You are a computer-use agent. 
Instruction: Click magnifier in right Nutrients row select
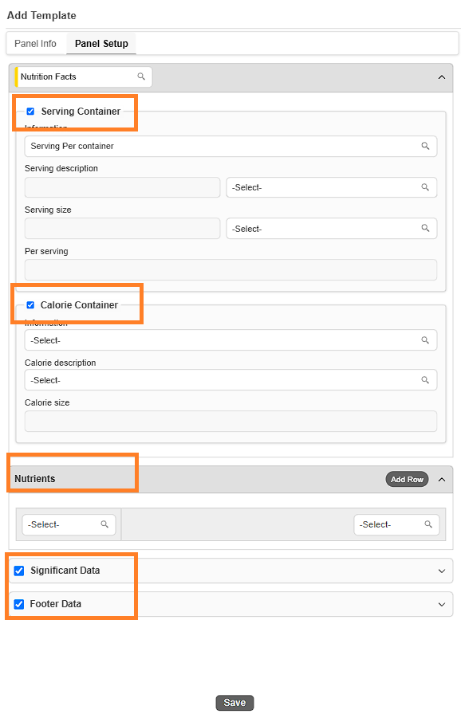tap(428, 524)
